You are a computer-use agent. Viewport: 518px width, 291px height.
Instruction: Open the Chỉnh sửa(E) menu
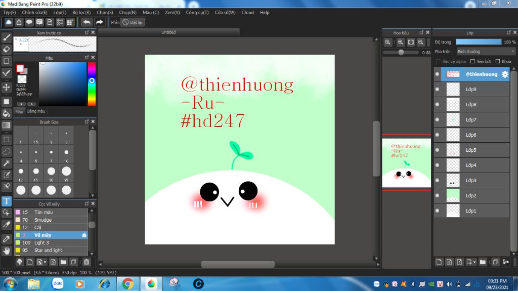pyautogui.click(x=34, y=13)
